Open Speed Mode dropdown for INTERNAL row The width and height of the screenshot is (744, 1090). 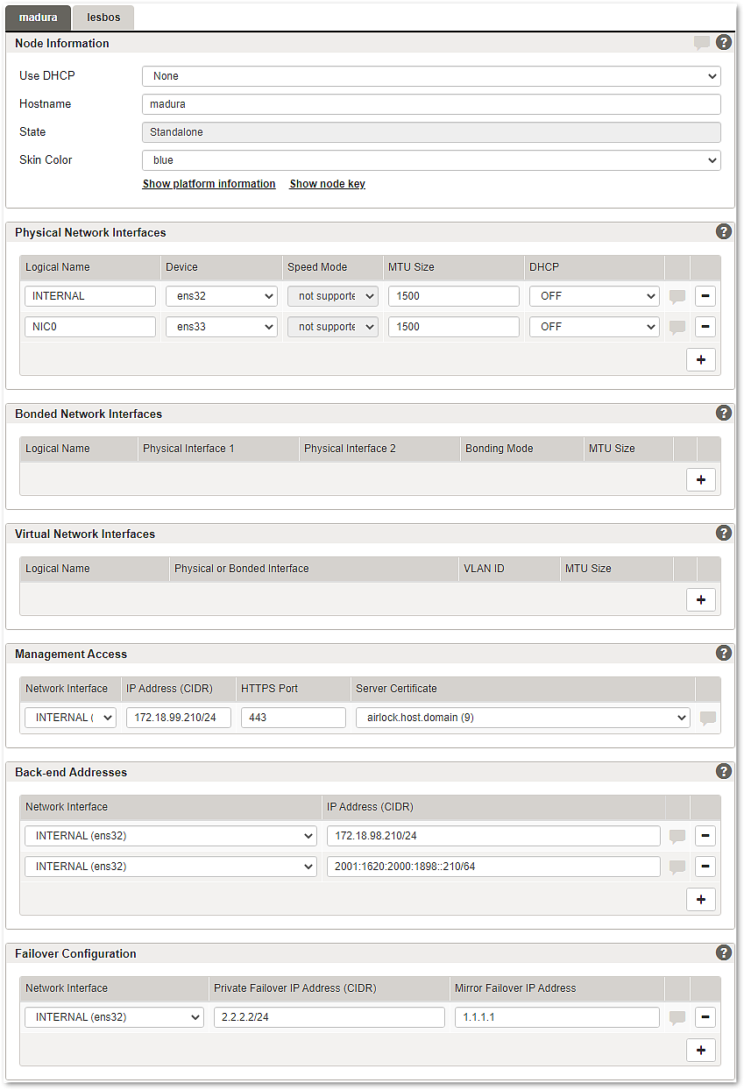(333, 296)
